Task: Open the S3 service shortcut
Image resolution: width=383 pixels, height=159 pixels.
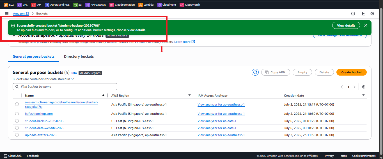Action: pyautogui.click(x=77, y=5)
